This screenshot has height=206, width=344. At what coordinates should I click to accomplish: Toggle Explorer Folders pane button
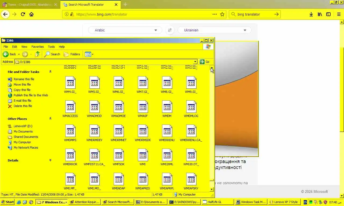pos(72,54)
